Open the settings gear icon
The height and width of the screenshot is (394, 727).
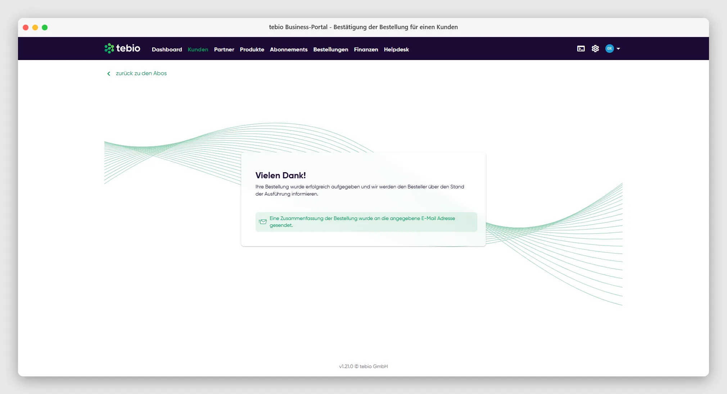pyautogui.click(x=595, y=49)
